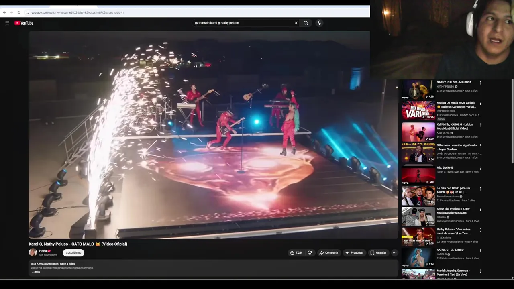Screen dimensions: 514x289
Task: Open options for Lo hizo con OTRO
Action: pos(480,189)
